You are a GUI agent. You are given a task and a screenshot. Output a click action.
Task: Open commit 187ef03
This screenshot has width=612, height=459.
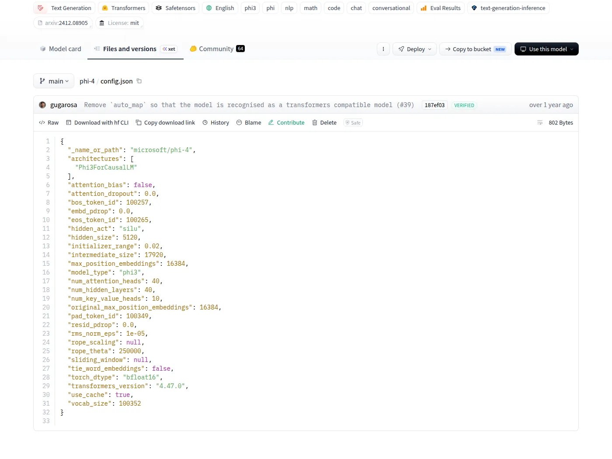pos(435,105)
